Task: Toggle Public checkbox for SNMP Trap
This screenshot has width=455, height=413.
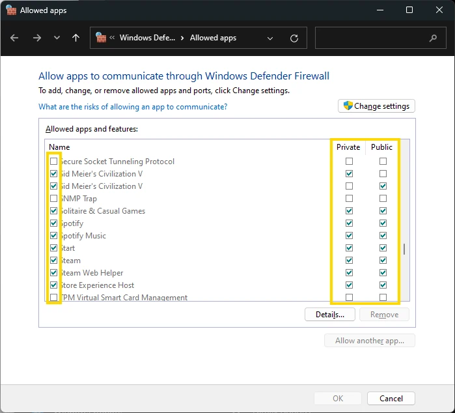Action: point(383,199)
